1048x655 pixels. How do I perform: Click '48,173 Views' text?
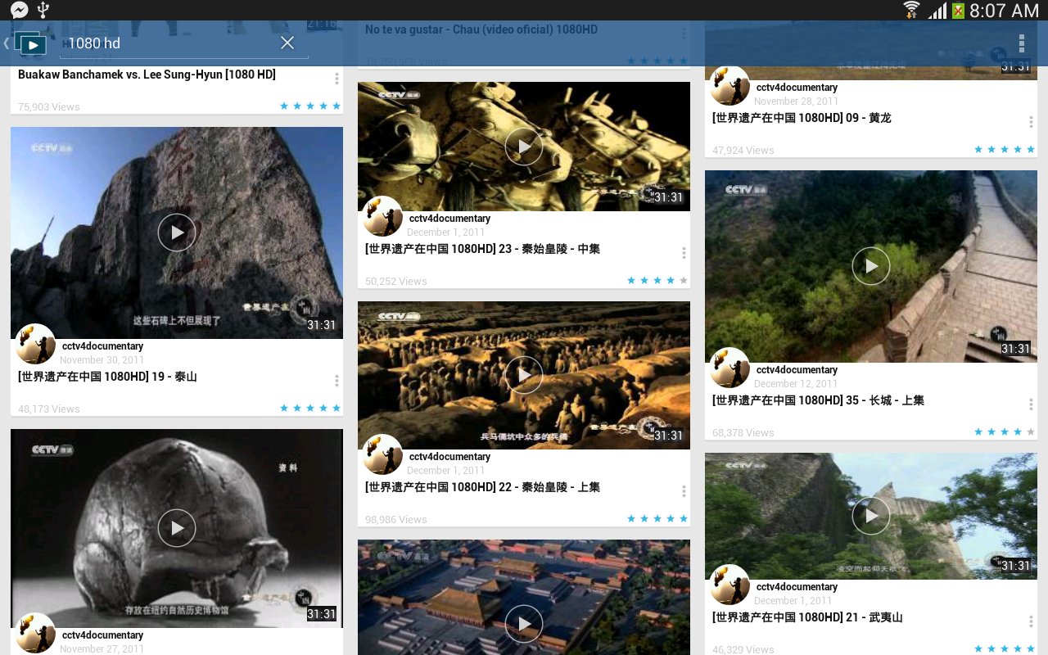tap(49, 409)
